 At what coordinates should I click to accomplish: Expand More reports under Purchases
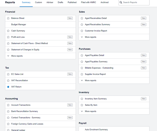pyautogui.click(x=114, y=81)
